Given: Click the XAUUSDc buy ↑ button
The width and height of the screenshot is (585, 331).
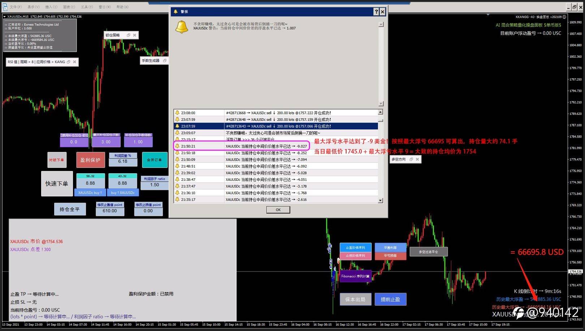Looking at the screenshot, I should [x=90, y=193].
